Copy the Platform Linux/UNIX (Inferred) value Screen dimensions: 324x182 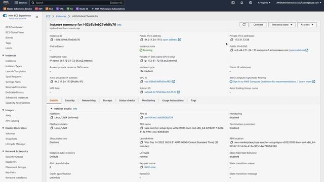[52, 117]
